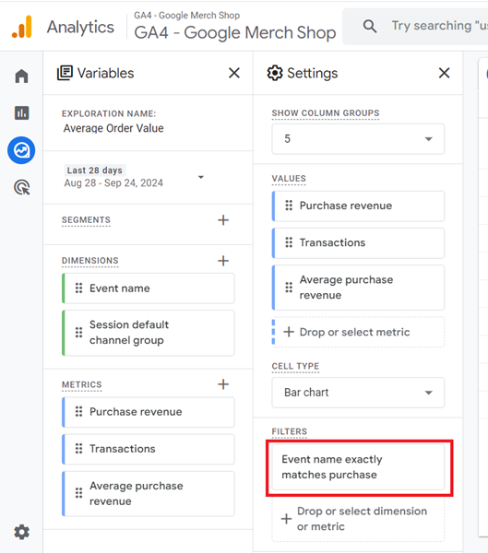Image resolution: width=488 pixels, height=553 pixels.
Task: Click drag handle of Transactions metric
Action: [78, 449]
